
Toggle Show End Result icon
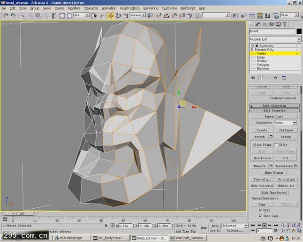(x=261, y=78)
